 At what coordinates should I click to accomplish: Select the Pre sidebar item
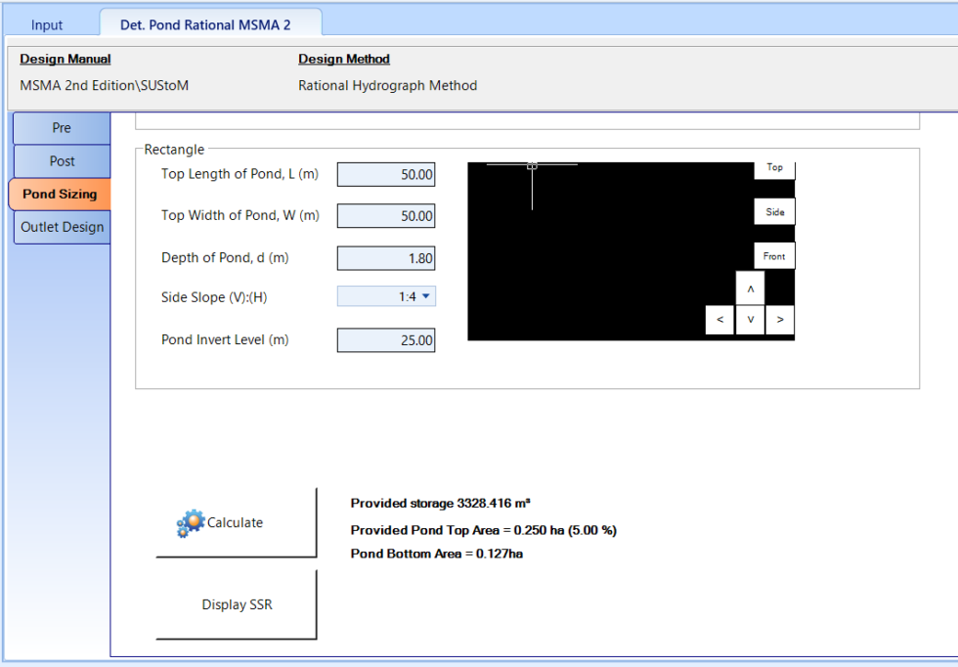(62, 127)
